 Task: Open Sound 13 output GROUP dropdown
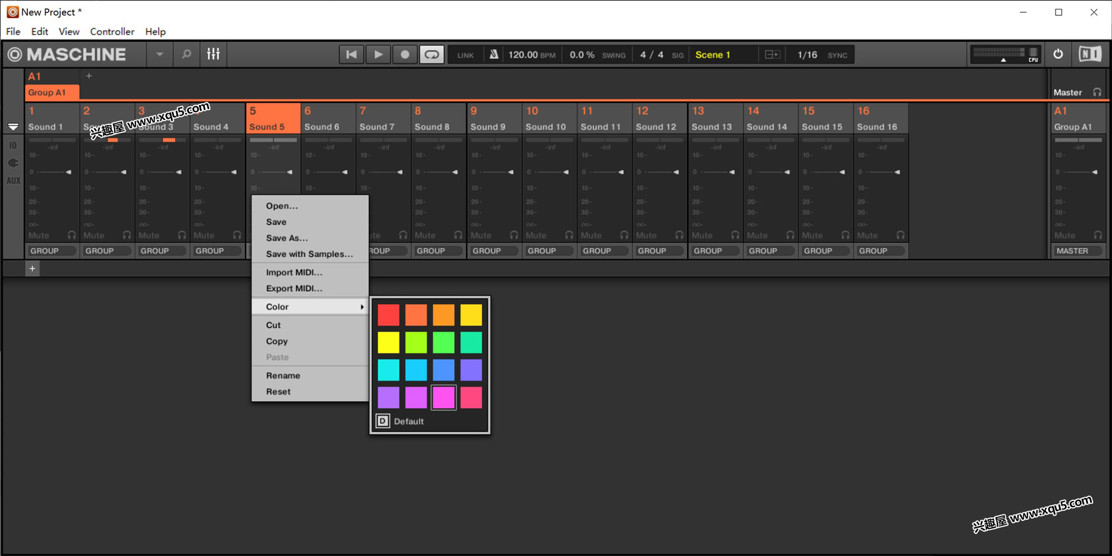click(x=715, y=251)
